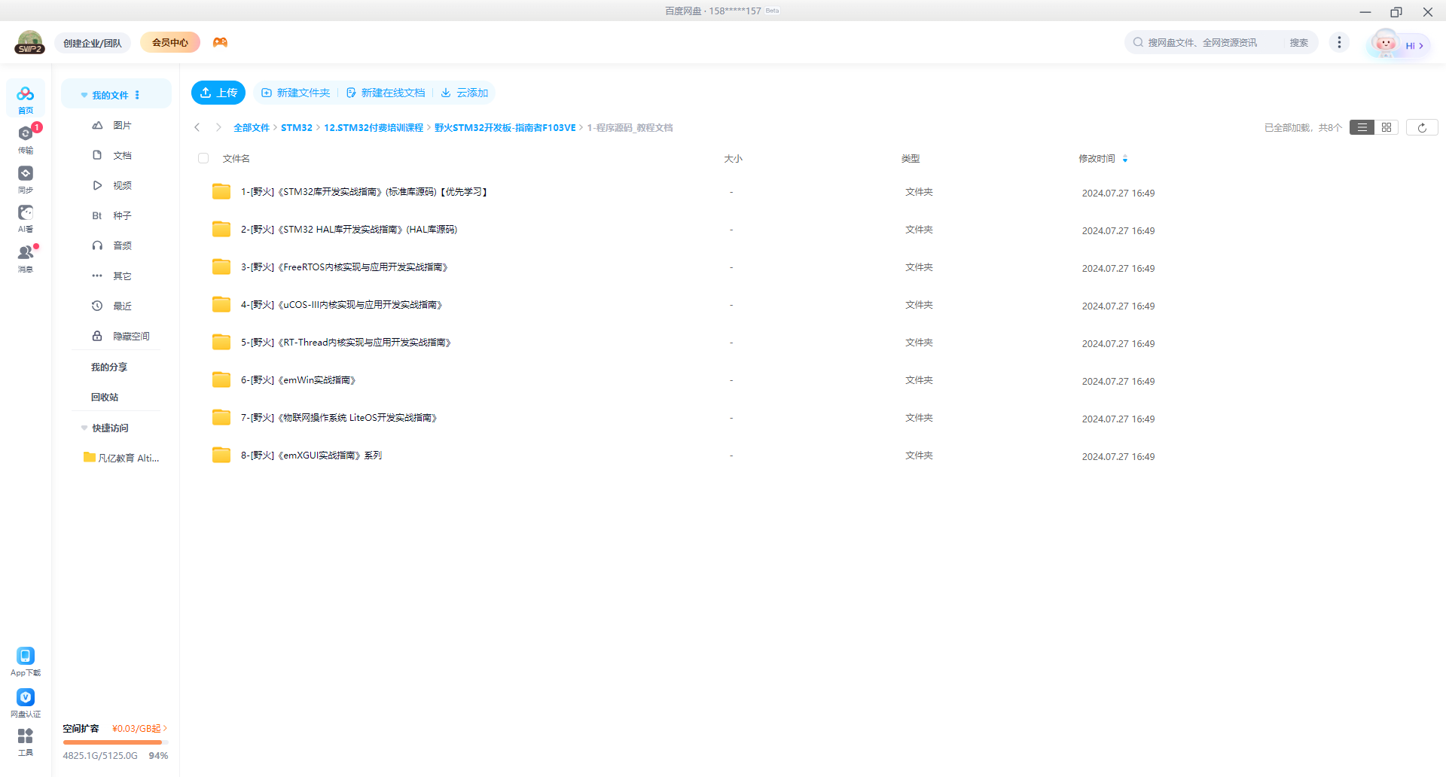1446x777 pixels.
Task: Click 新建在线文档
Action: pyautogui.click(x=386, y=93)
